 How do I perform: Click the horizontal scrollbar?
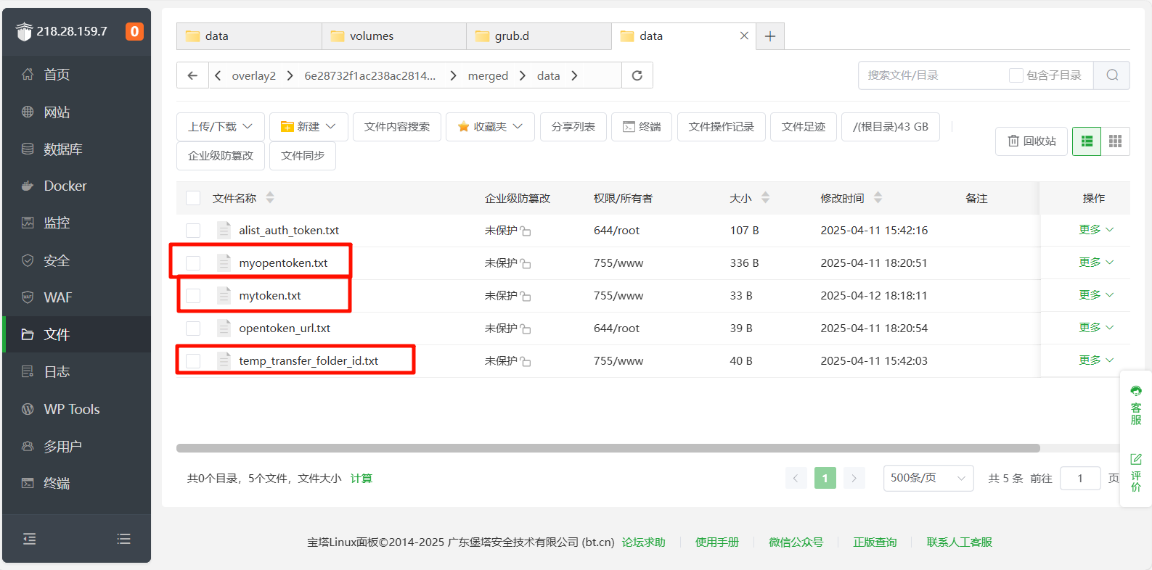pos(608,448)
